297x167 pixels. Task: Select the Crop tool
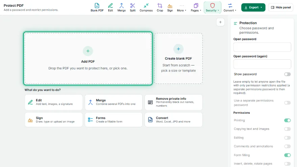point(160,7)
